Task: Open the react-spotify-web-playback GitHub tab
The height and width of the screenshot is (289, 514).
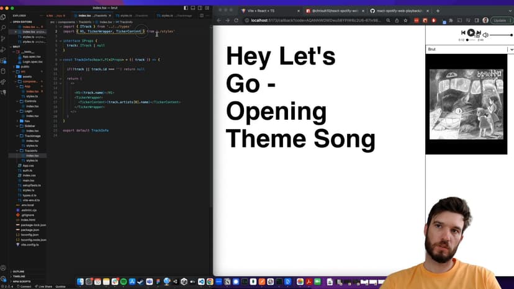Action: click(x=397, y=11)
